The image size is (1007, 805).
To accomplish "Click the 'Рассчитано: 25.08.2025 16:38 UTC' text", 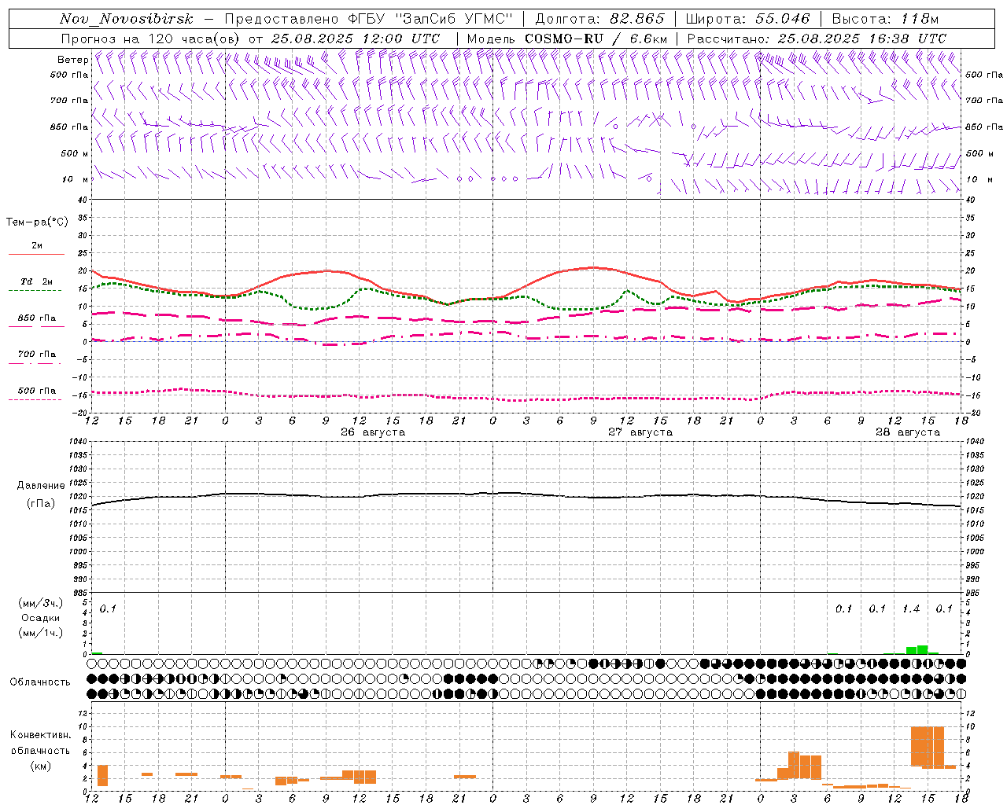I will (817, 39).
